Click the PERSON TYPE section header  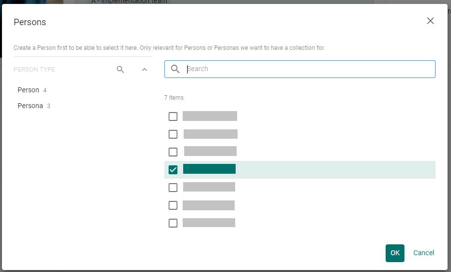[x=35, y=70]
